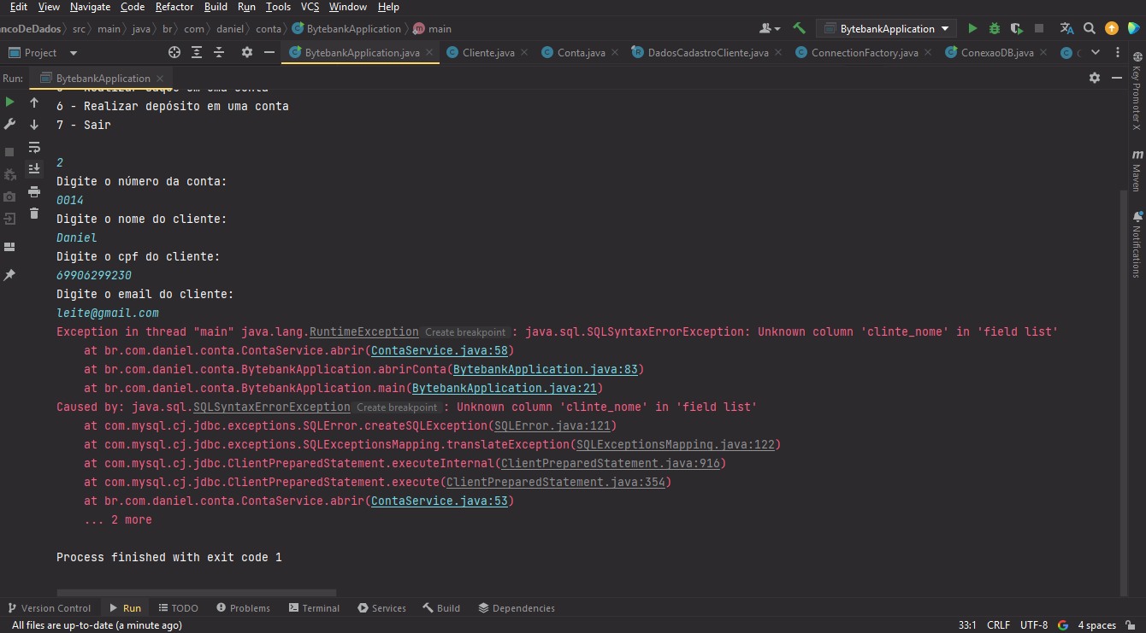Open the Project view dropdown
Viewport: 1146px width, 633px height.
pyautogui.click(x=43, y=52)
